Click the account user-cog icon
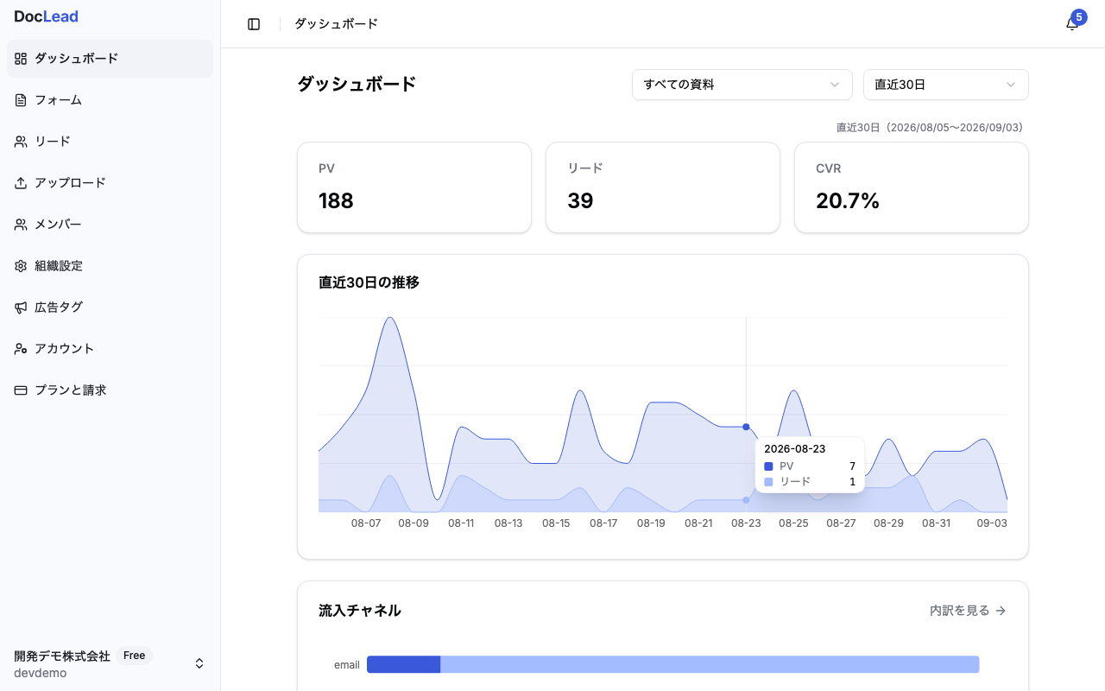The height and width of the screenshot is (691, 1105). (21, 349)
